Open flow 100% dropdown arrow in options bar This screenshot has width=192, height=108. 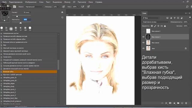tap(79, 7)
